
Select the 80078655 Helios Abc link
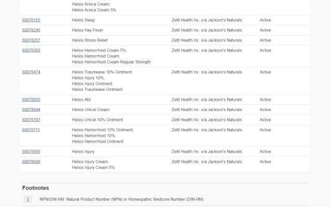tap(31, 100)
